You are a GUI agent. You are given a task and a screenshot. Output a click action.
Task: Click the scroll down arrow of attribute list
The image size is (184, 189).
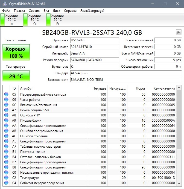pyautogui.click(x=179, y=183)
